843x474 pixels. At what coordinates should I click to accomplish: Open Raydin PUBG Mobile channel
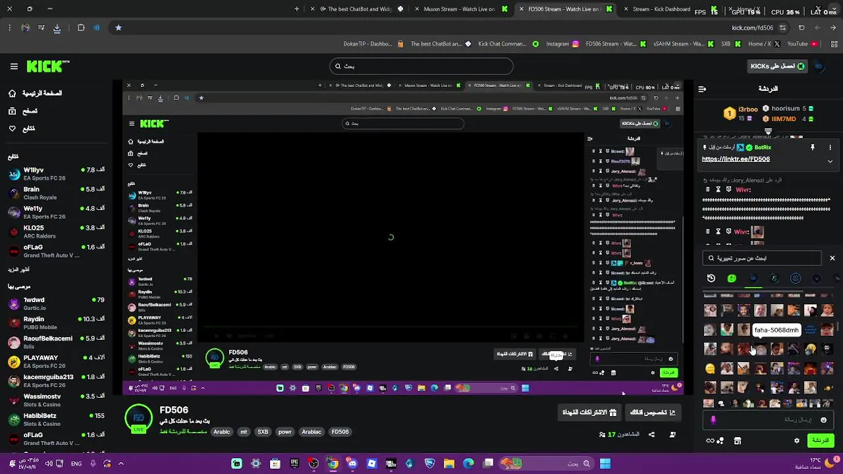[x=56, y=323]
